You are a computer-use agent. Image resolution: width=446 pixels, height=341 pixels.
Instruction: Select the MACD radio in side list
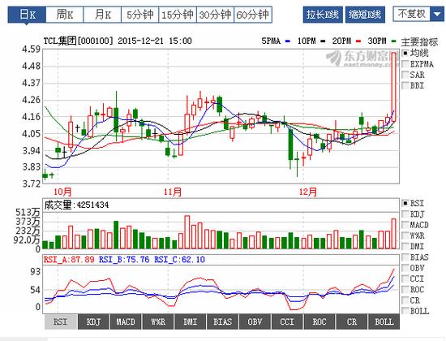405,225
